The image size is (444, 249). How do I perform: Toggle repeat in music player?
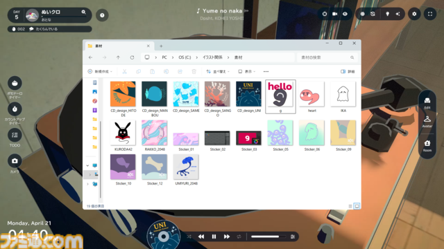pos(239,237)
